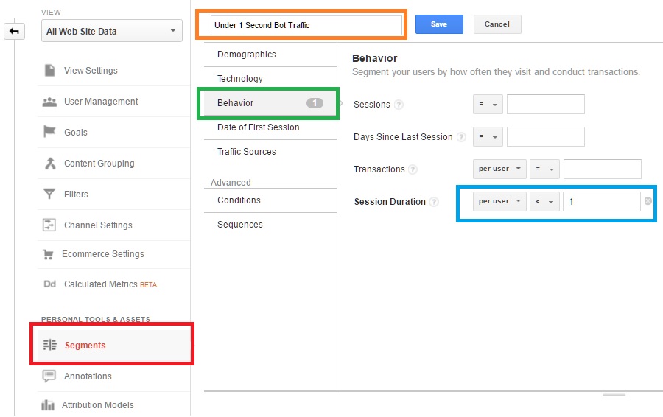
Task: Click the Annotations speech bubble icon
Action: [49, 376]
